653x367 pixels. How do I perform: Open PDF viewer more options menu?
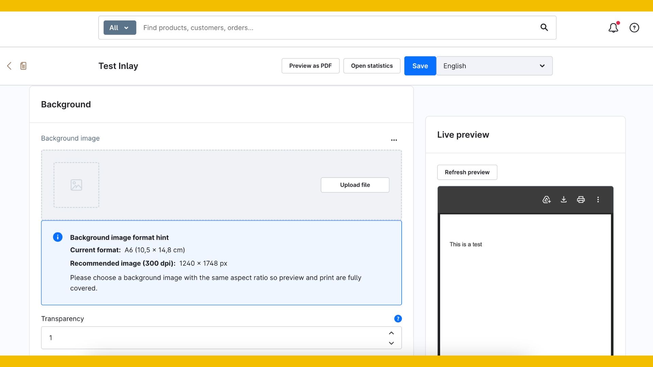pos(598,200)
